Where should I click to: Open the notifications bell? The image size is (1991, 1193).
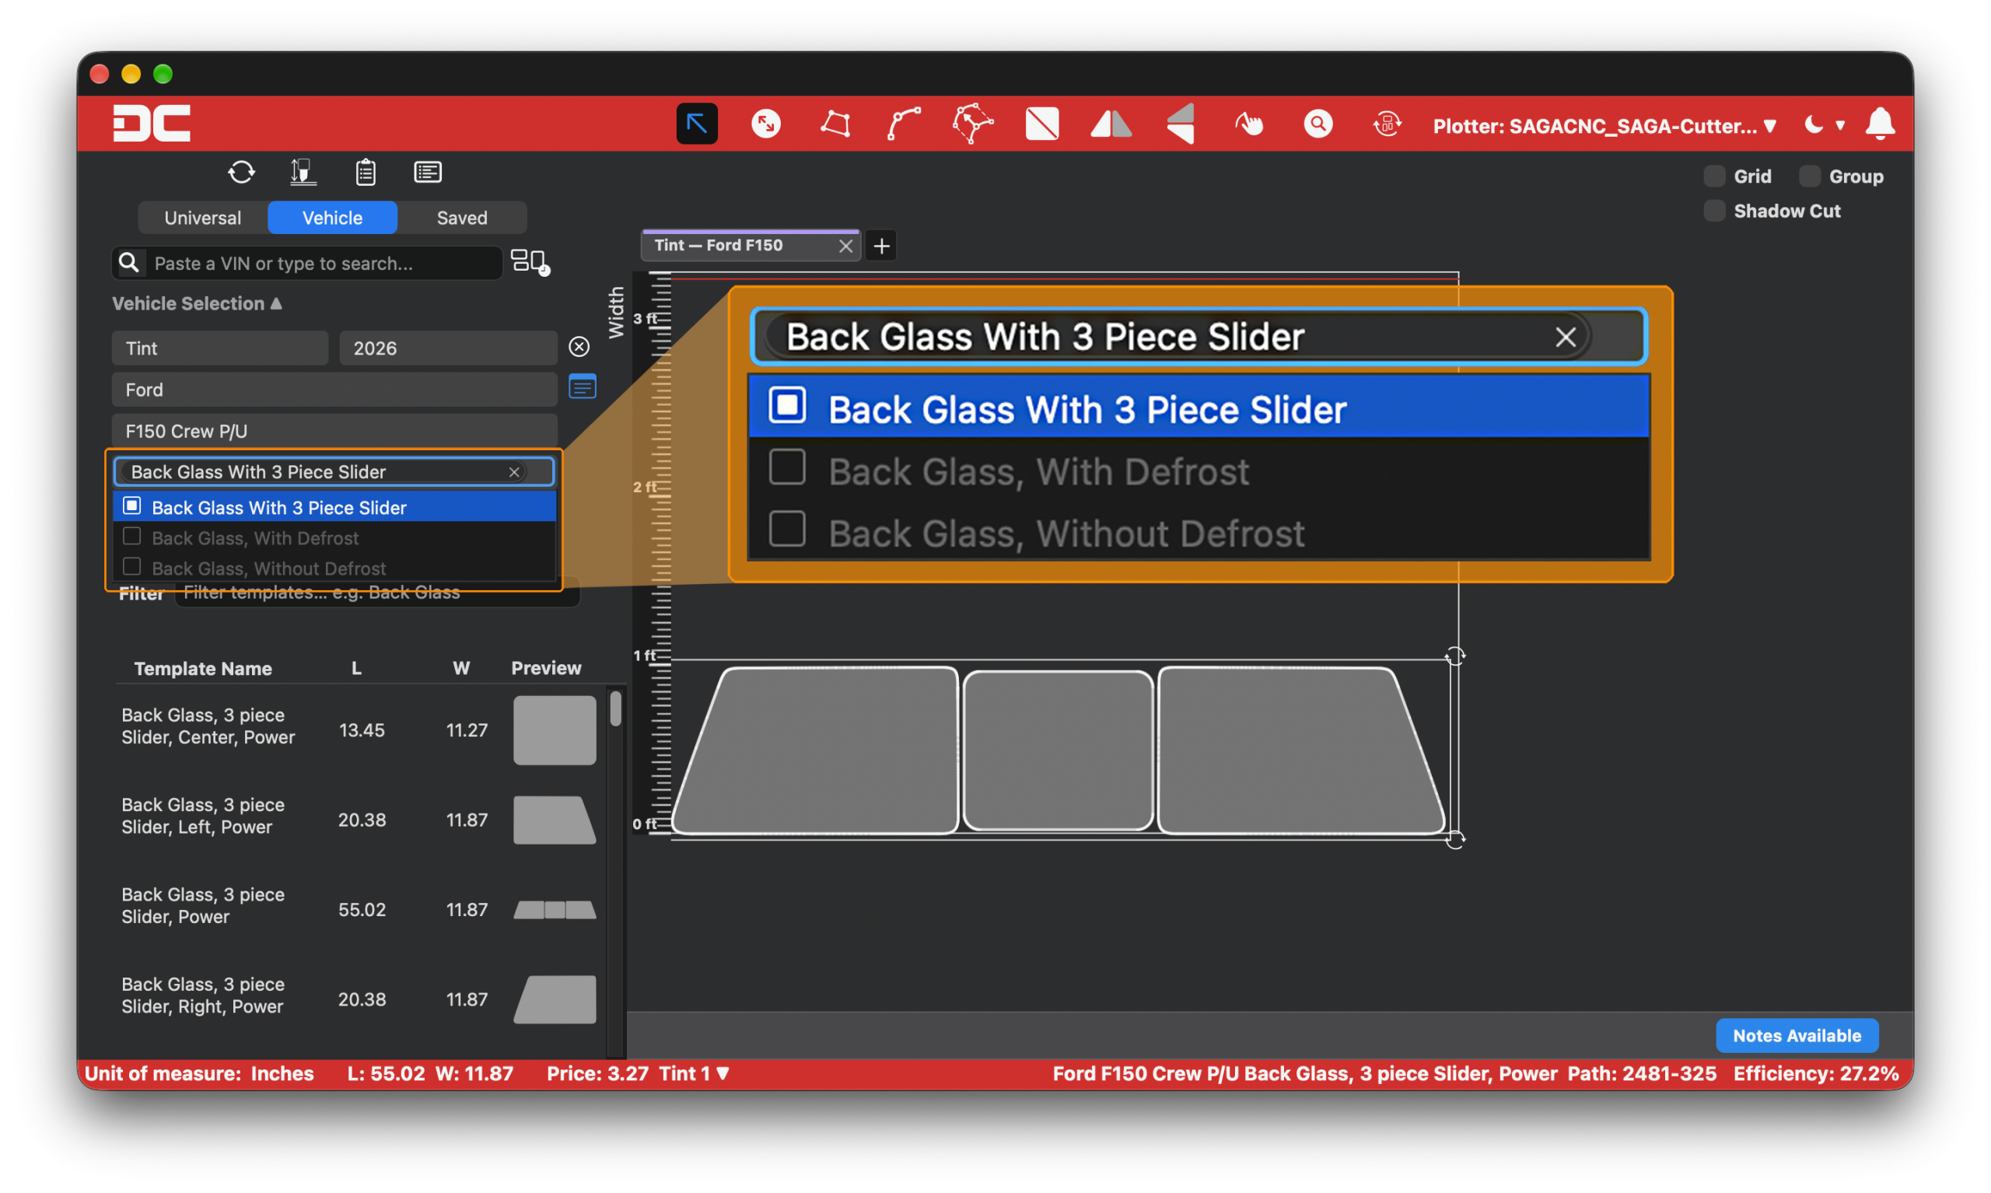[x=1879, y=124]
